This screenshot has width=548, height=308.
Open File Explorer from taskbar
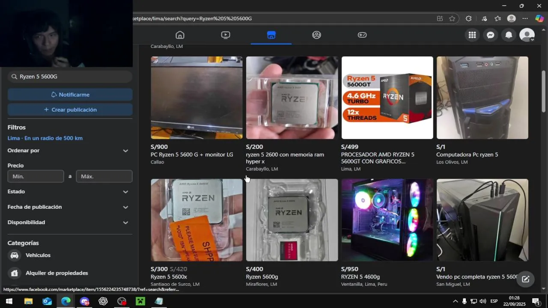coord(28,301)
